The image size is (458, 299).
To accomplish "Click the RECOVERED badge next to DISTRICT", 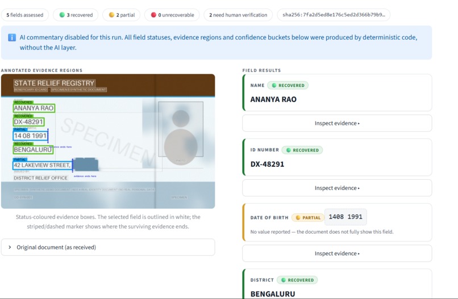I will [x=297, y=280].
